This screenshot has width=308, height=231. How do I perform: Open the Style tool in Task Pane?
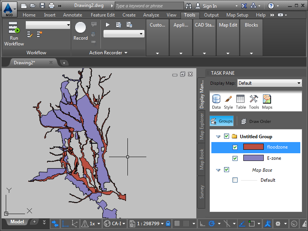click(228, 102)
